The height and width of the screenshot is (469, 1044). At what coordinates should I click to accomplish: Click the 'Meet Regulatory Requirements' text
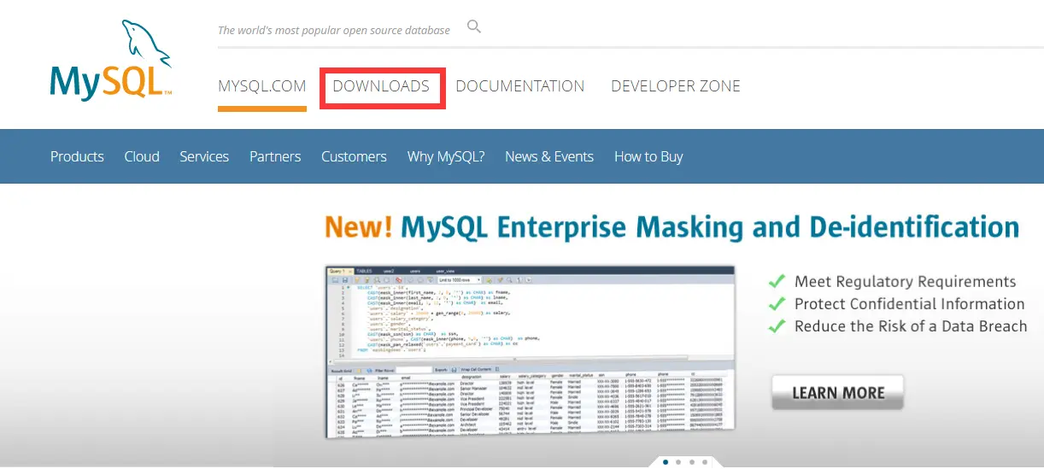click(906, 281)
